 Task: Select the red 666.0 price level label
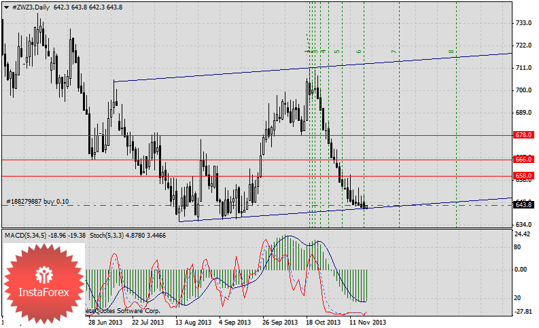(523, 159)
